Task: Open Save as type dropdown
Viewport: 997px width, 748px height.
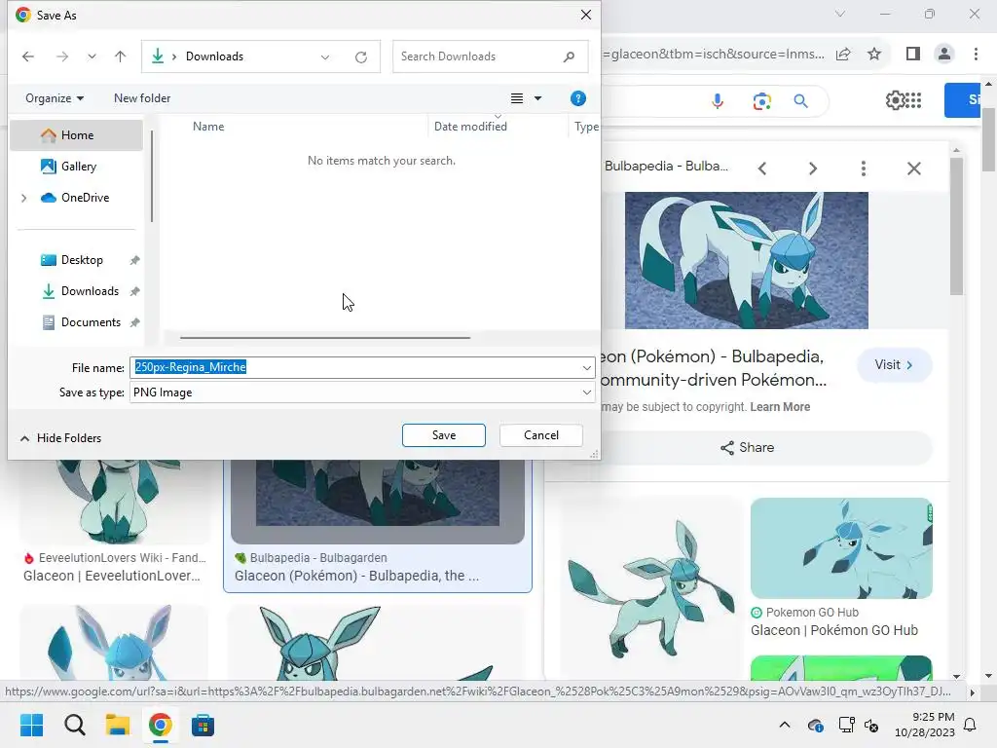Action: [x=362, y=393]
